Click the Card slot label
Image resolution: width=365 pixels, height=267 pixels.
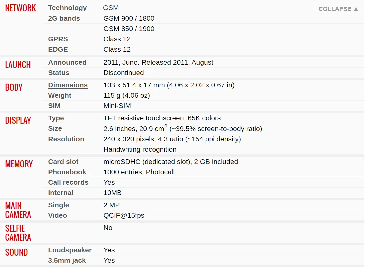[x=63, y=162]
